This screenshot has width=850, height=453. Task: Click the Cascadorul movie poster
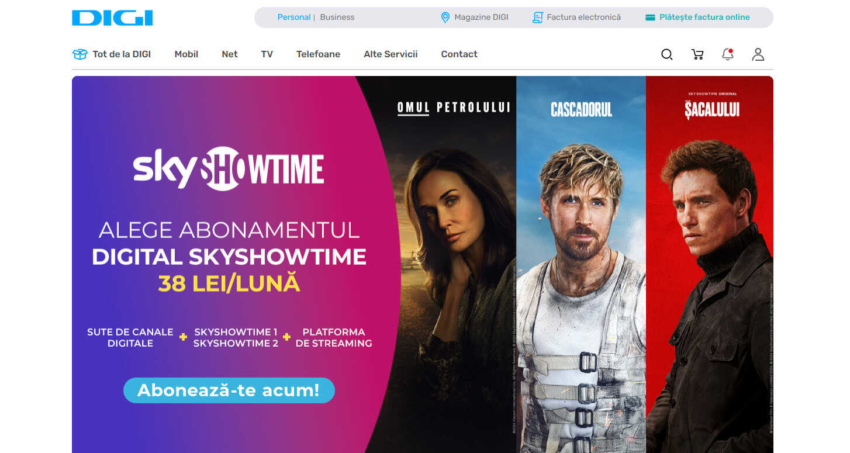coord(581,264)
